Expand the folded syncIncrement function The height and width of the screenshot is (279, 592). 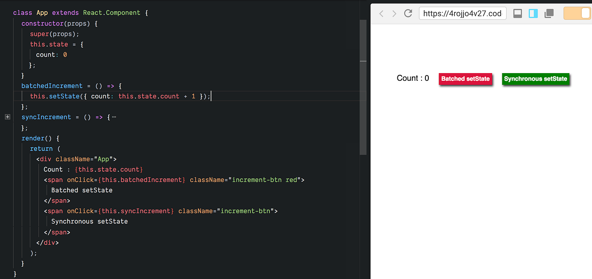click(x=8, y=117)
